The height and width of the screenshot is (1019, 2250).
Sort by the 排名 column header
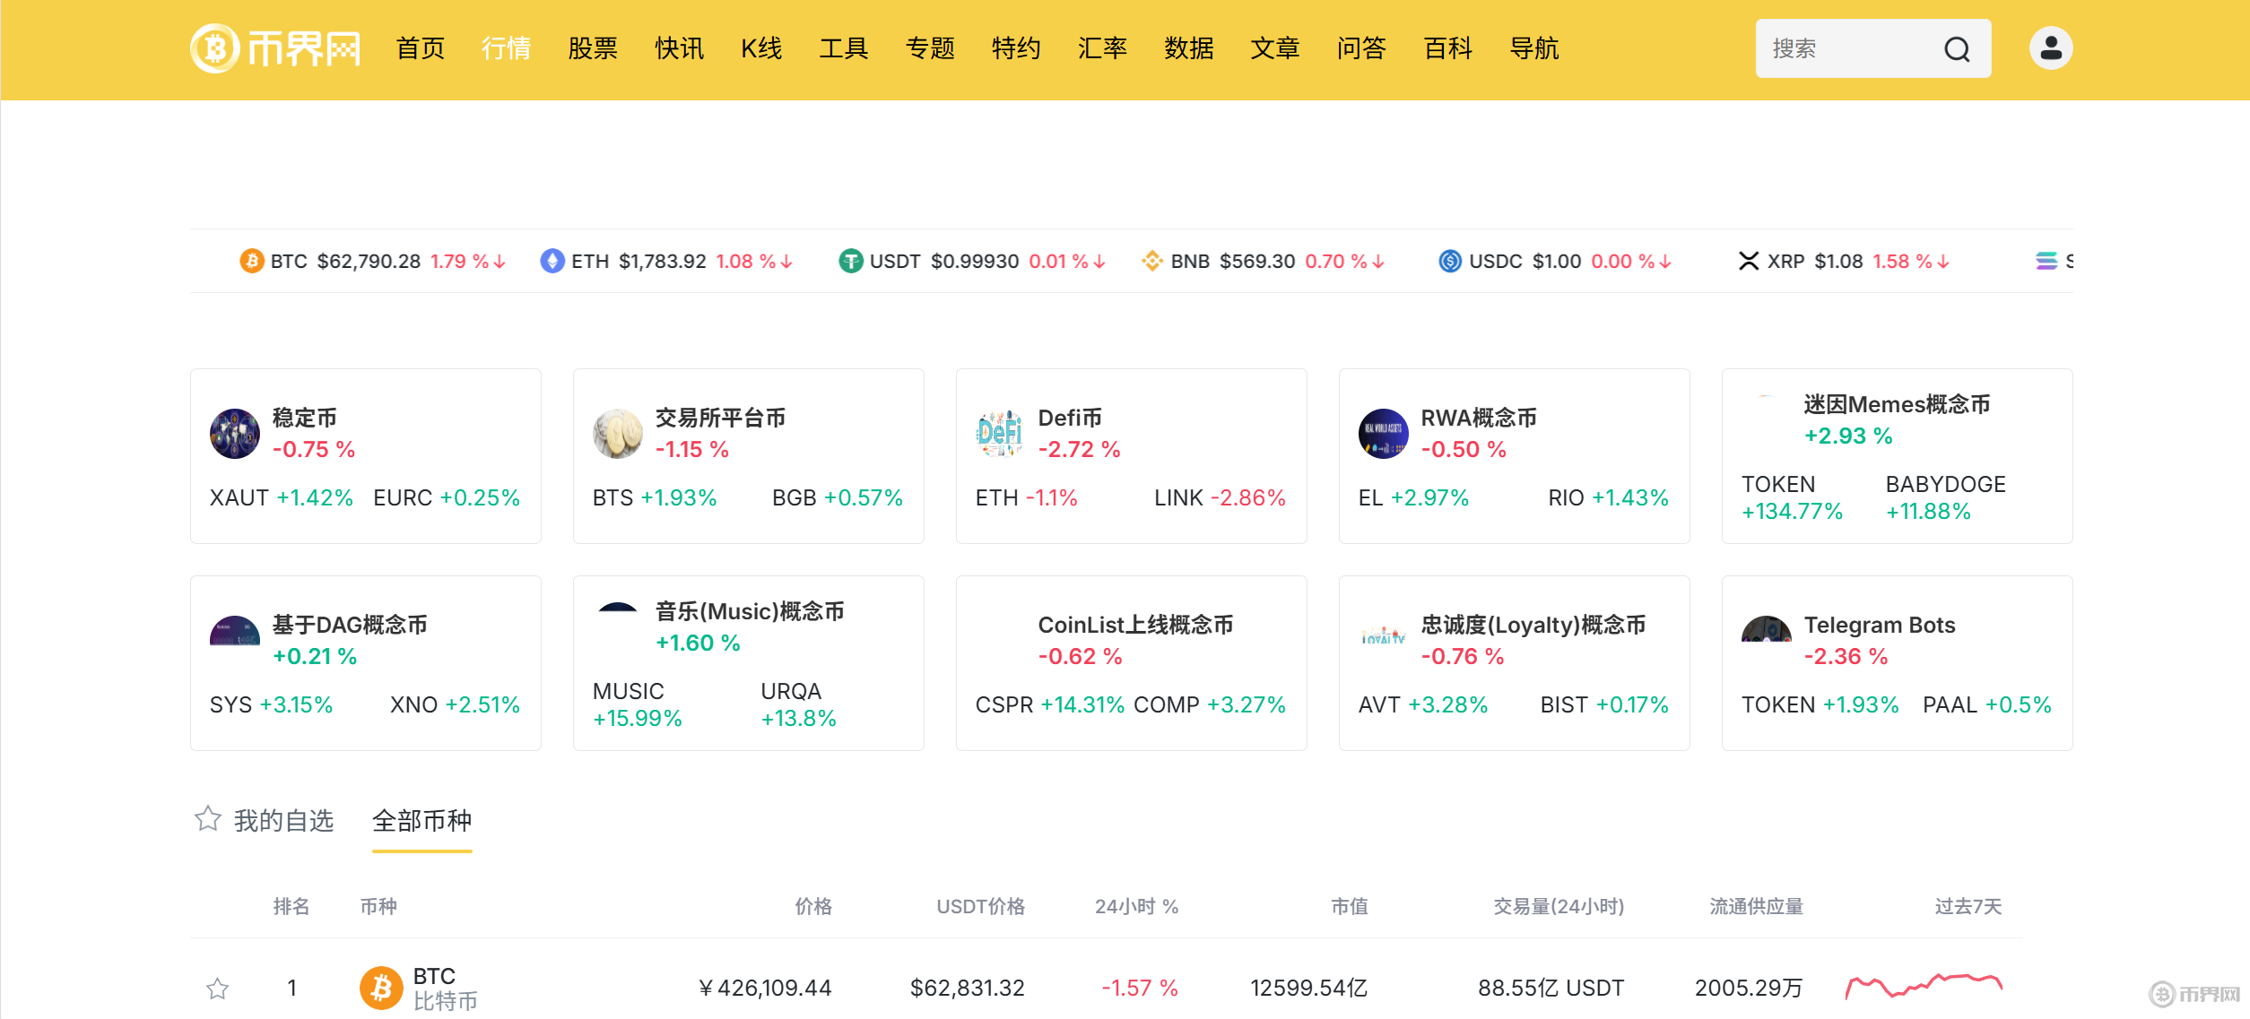pos(291,906)
